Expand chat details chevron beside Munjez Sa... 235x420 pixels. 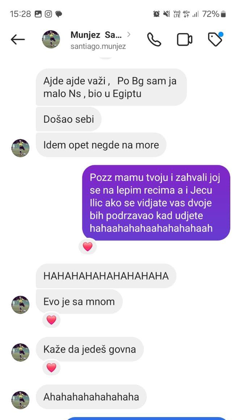pos(129,34)
